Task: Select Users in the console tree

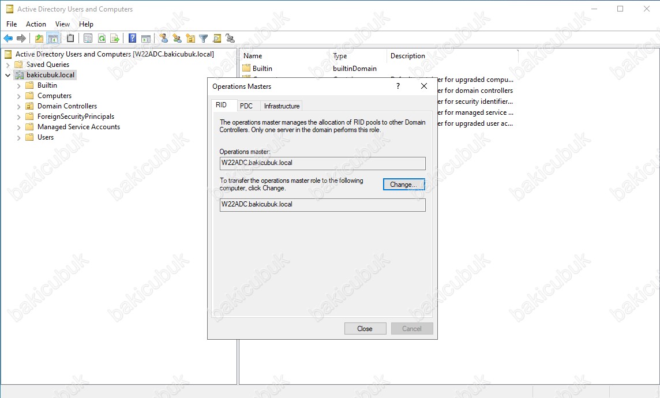Action: click(46, 137)
